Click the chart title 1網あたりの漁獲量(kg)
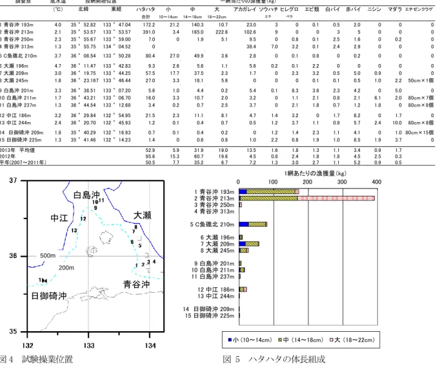440x366 pixels. (x=314, y=173)
